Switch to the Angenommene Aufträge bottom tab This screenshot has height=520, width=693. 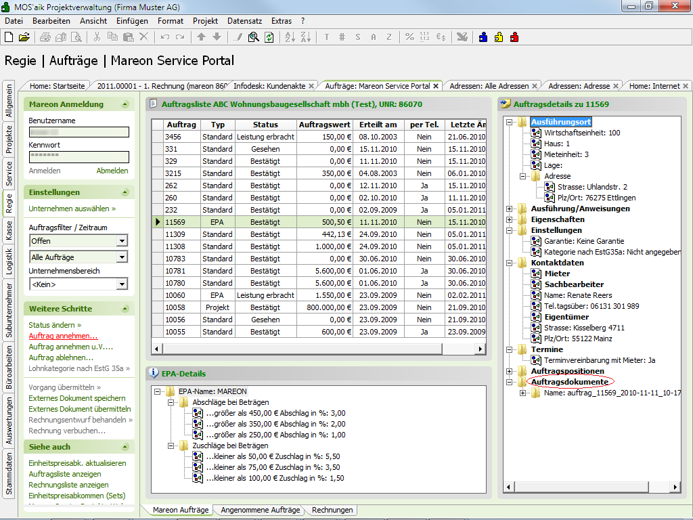(261, 510)
